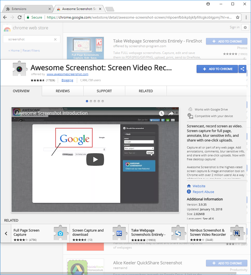Viewport: 251px width, 275px height.
Task: Click the Report Abuse link
Action: 203,192
